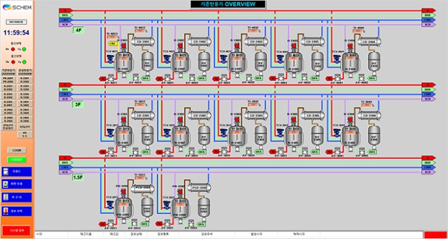Select the TCV-3011 control valve
448x239 pixels.
(110, 133)
